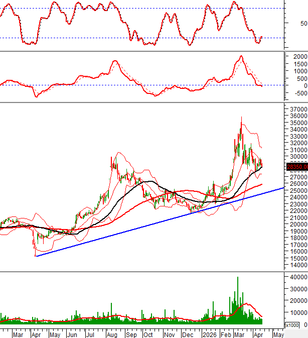Select the Feb label on the time axis
This screenshot has height=338, width=308.
[x=227, y=334]
